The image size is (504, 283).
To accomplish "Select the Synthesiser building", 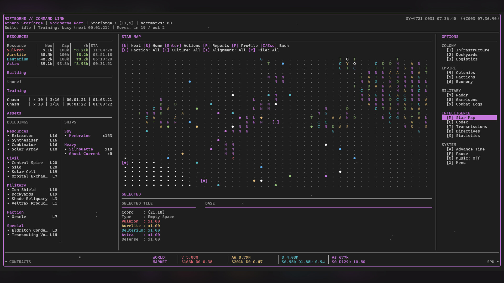I will pos(32,140).
